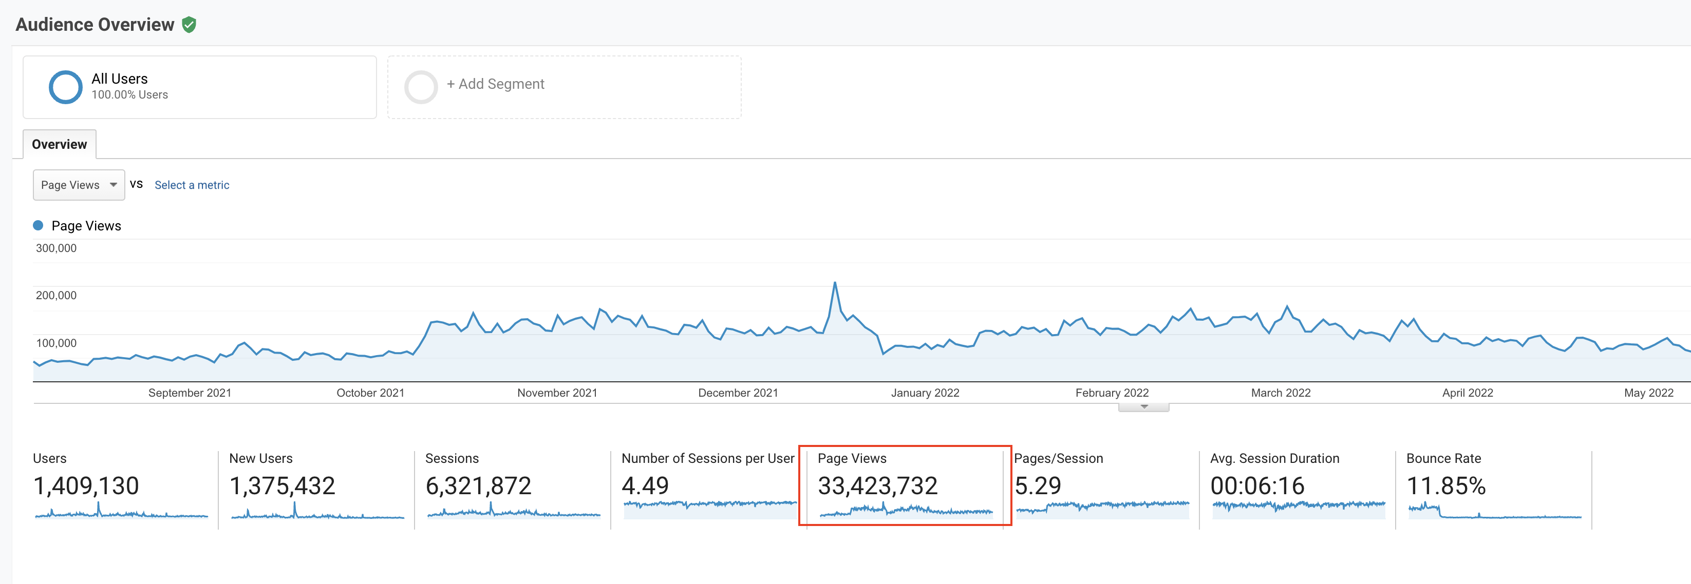The image size is (1691, 584).
Task: Open the Page Views metric dropdown
Action: pos(79,185)
